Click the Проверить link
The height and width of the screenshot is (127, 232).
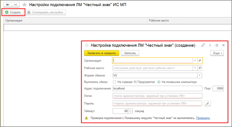point(203,118)
